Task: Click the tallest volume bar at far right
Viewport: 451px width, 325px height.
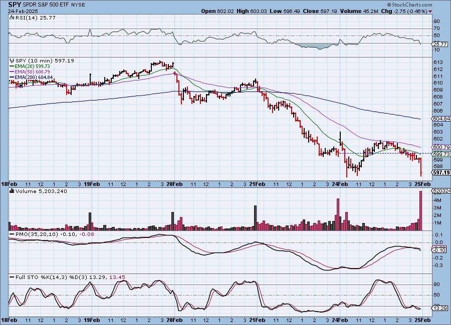Action: tap(421, 210)
